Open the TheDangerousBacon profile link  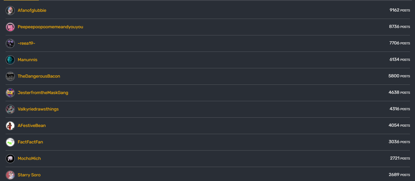[39, 76]
